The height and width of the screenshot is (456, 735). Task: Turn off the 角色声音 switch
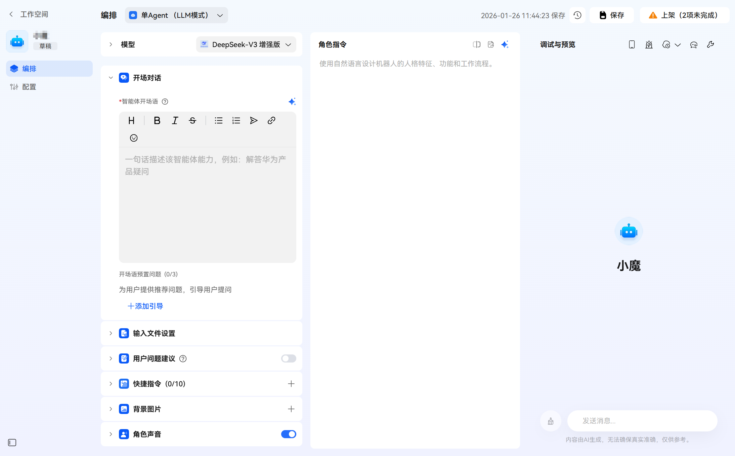[x=289, y=434]
